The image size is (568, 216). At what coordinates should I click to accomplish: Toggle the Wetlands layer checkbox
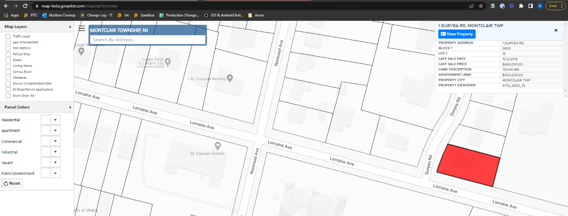click(x=8, y=77)
